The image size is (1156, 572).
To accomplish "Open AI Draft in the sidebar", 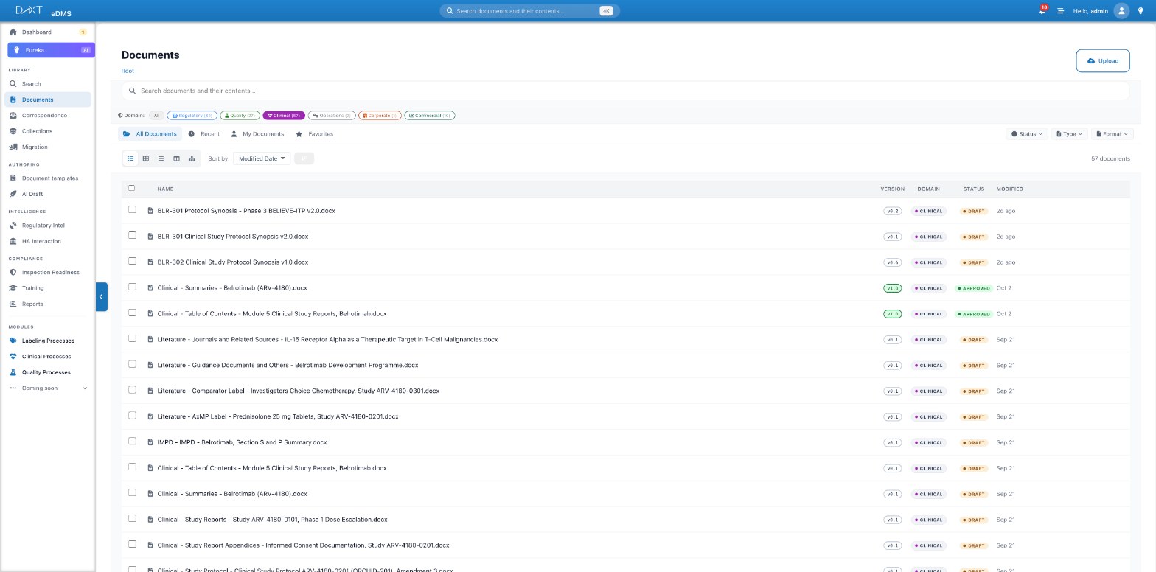I will [48, 194].
